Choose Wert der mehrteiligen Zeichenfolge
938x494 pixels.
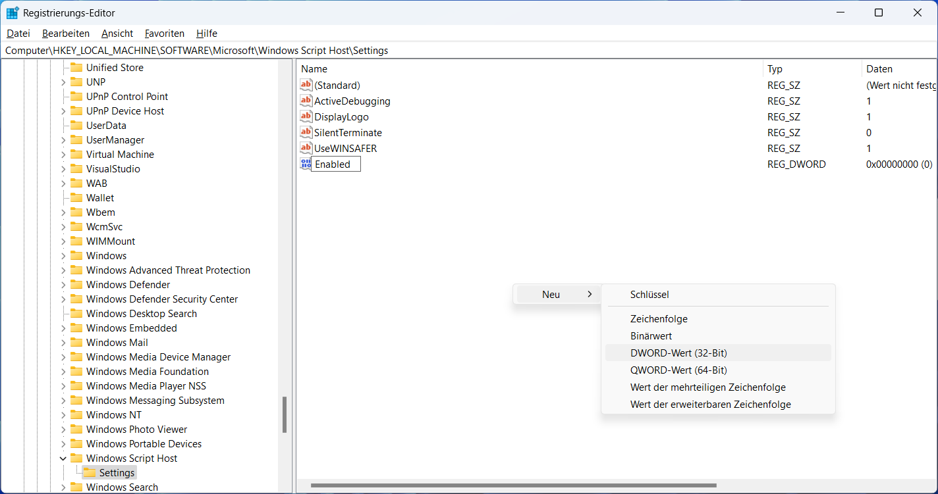pyautogui.click(x=718, y=387)
